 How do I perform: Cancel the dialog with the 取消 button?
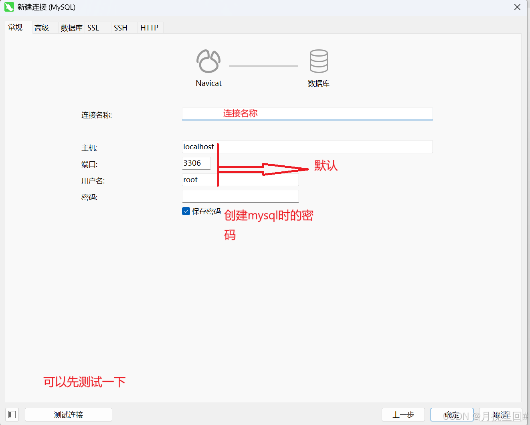501,415
